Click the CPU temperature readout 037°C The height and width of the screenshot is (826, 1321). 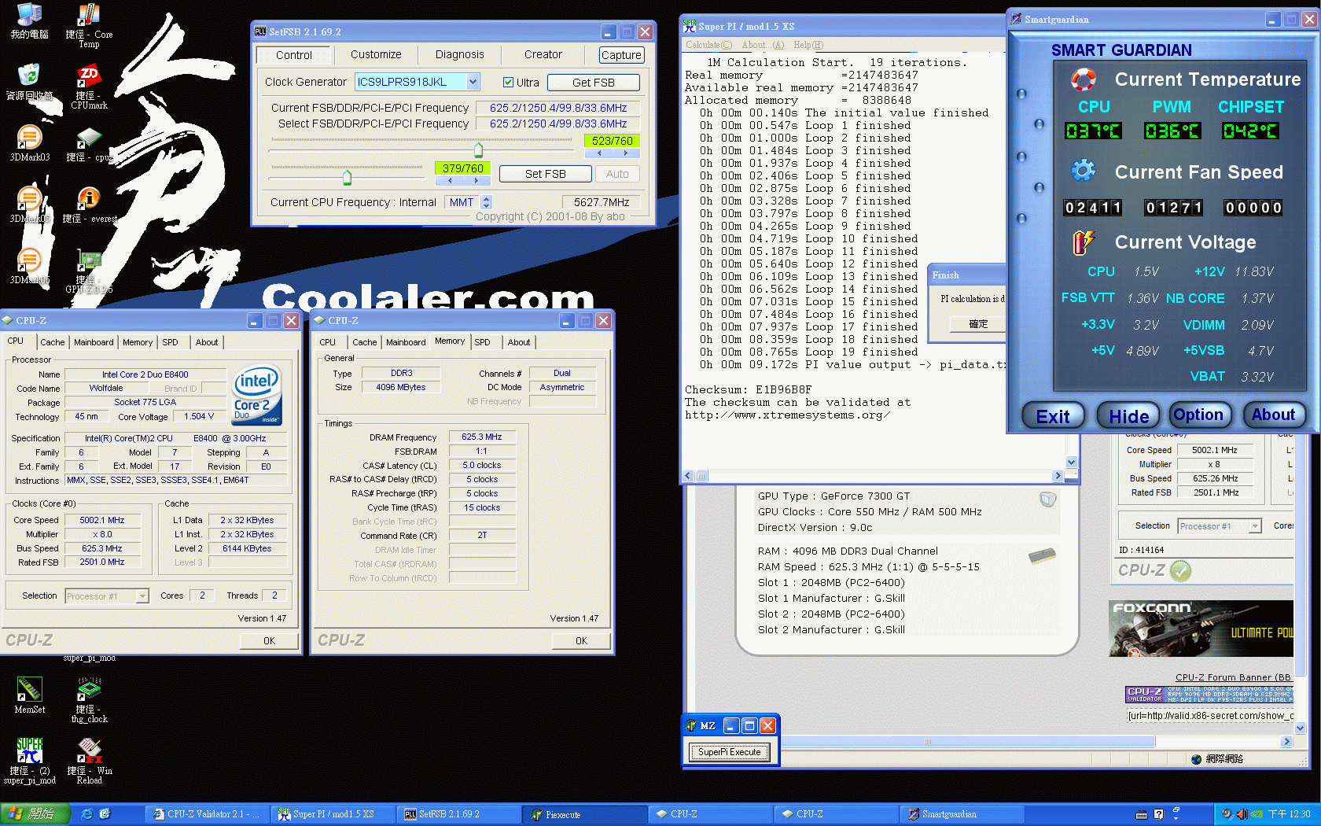(x=1093, y=131)
